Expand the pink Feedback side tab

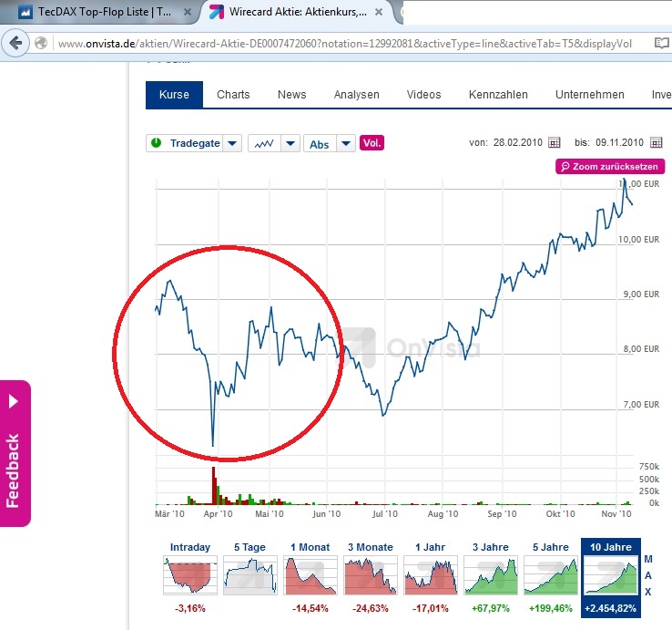15,453
